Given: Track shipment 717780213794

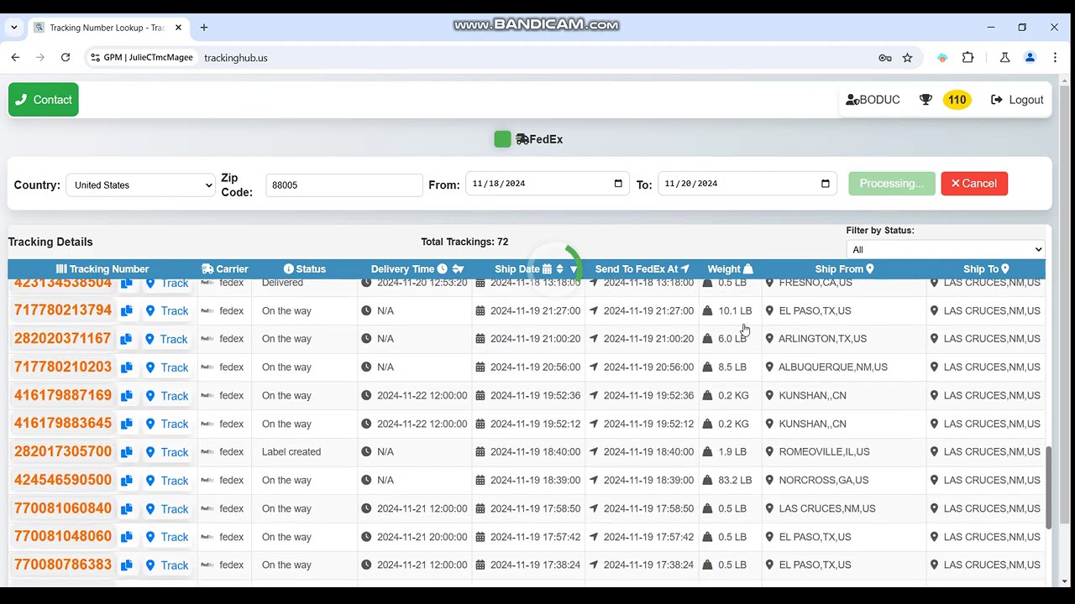Looking at the screenshot, I should 167,310.
